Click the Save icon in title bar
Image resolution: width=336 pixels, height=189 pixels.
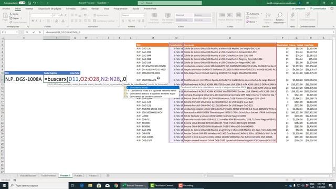29,3
